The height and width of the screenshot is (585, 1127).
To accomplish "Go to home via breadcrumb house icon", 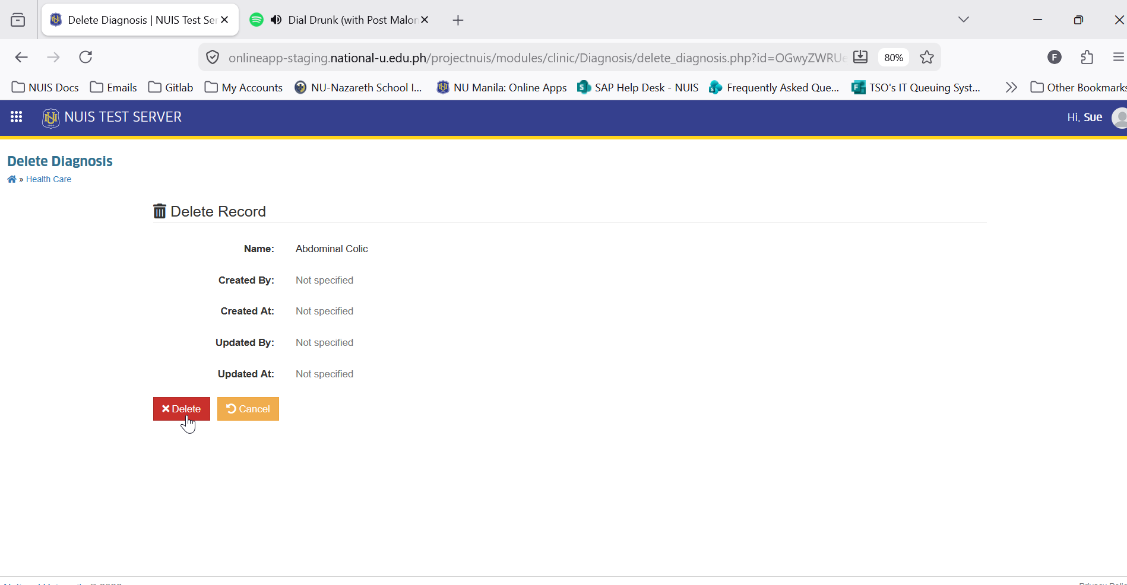I will tap(11, 179).
